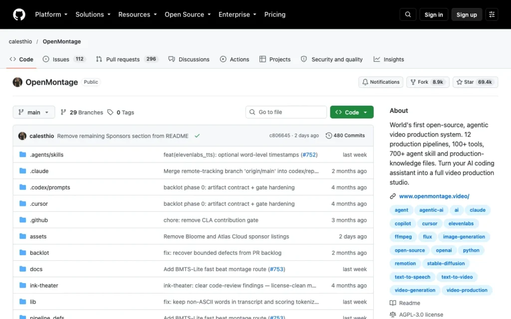Select the stable-diffusion topic tag
Viewport: 511px width, 319px height.
[446, 263]
